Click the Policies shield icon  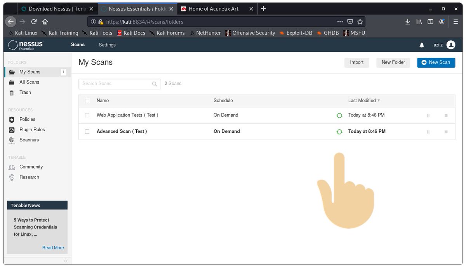(x=12, y=120)
